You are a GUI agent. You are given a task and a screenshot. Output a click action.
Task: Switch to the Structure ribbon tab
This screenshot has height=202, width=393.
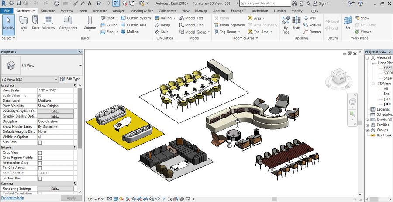(48, 10)
